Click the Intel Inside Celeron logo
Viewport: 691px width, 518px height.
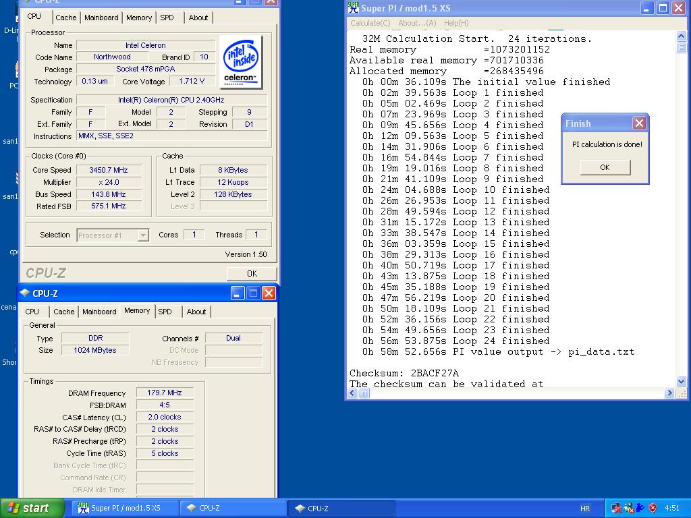point(241,62)
